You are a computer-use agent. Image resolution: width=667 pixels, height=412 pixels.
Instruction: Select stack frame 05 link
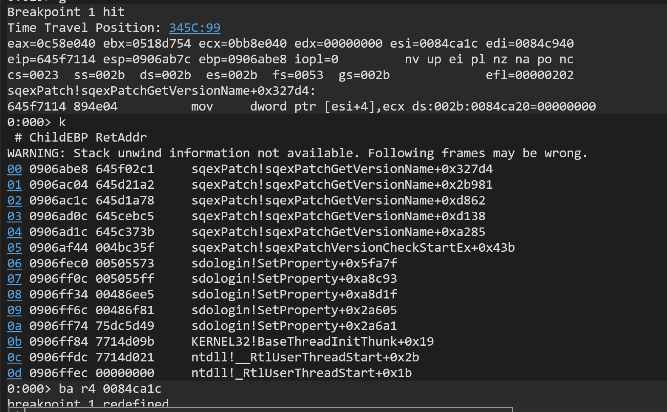tap(14, 248)
